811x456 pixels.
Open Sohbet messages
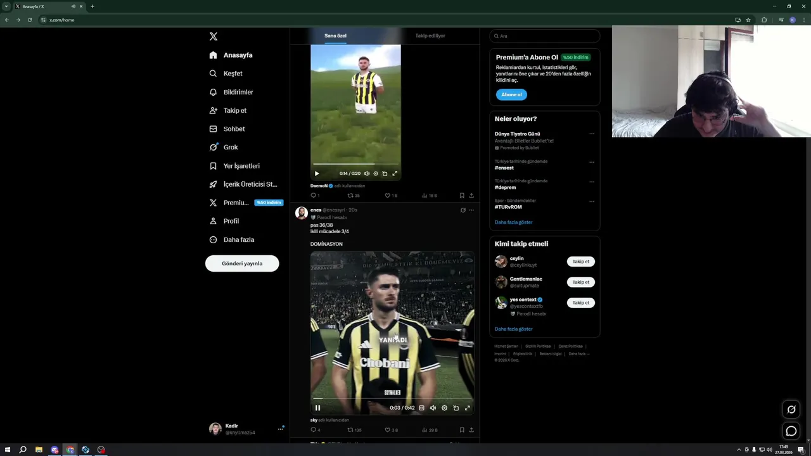227,129
